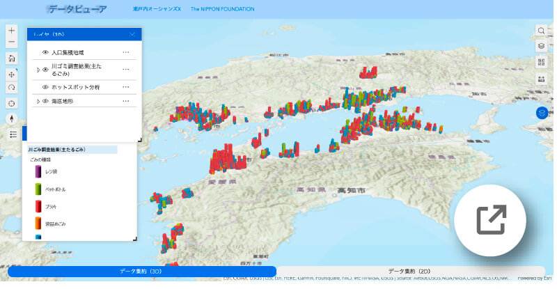Expand the 海底地形 layer tree
Screen dimensions: 557x289
pyautogui.click(x=38, y=102)
